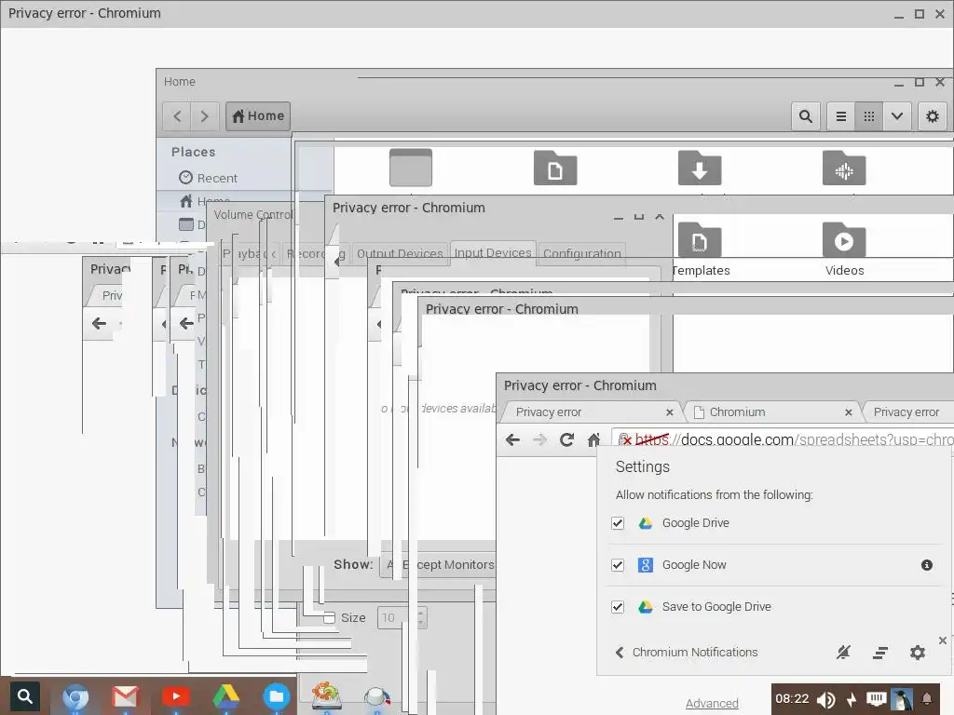Click the volume control app icon on the shelf
This screenshot has height=715, width=954.
pos(376,696)
